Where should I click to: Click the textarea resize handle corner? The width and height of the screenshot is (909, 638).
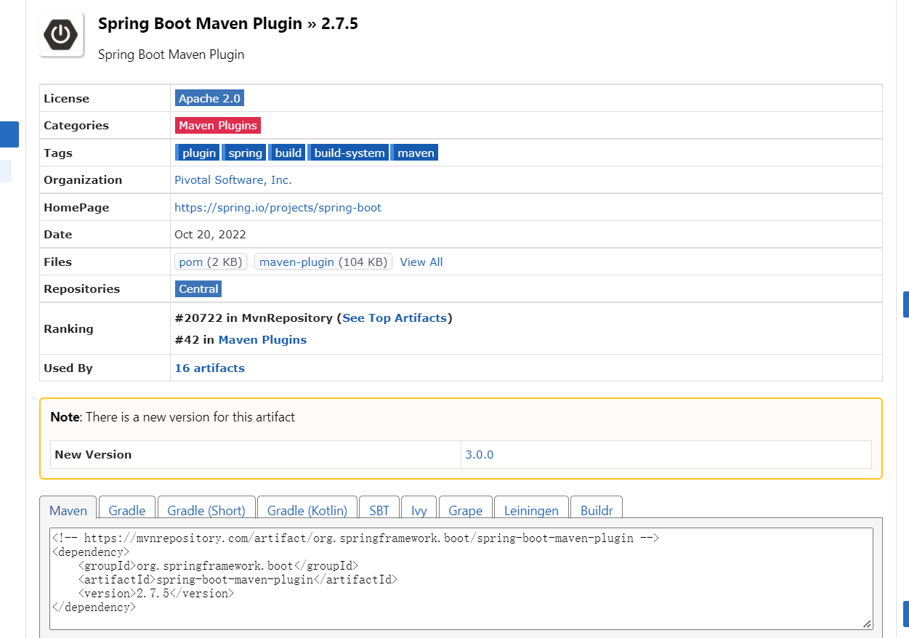[x=867, y=623]
